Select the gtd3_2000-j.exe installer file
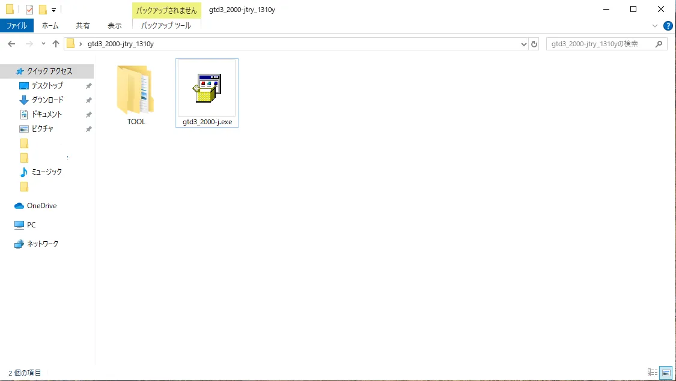Image resolution: width=676 pixels, height=381 pixels. coord(207,93)
